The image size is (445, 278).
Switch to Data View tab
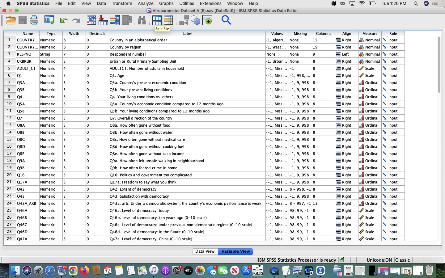[205, 251]
